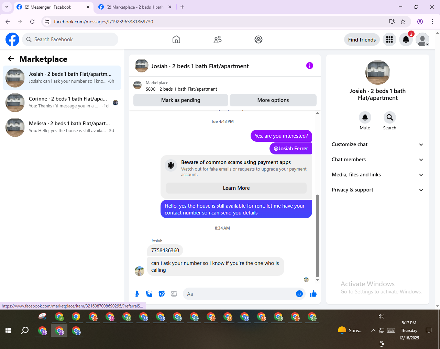Click the @Josiah Ferrer mention

point(291,149)
